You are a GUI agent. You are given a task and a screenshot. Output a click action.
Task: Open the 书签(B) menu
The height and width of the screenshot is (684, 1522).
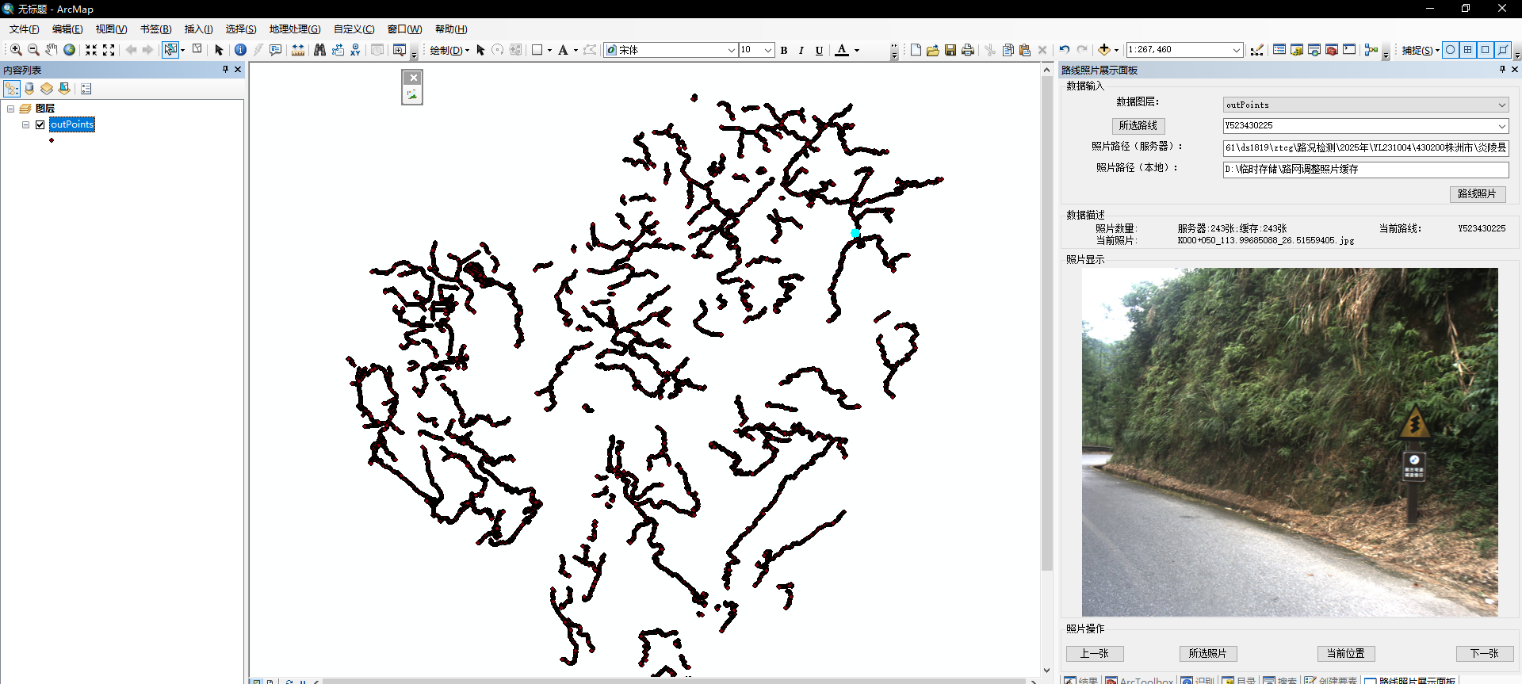(155, 29)
